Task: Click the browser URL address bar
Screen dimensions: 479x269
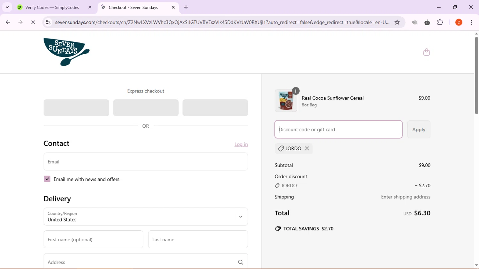Action: 222,22
